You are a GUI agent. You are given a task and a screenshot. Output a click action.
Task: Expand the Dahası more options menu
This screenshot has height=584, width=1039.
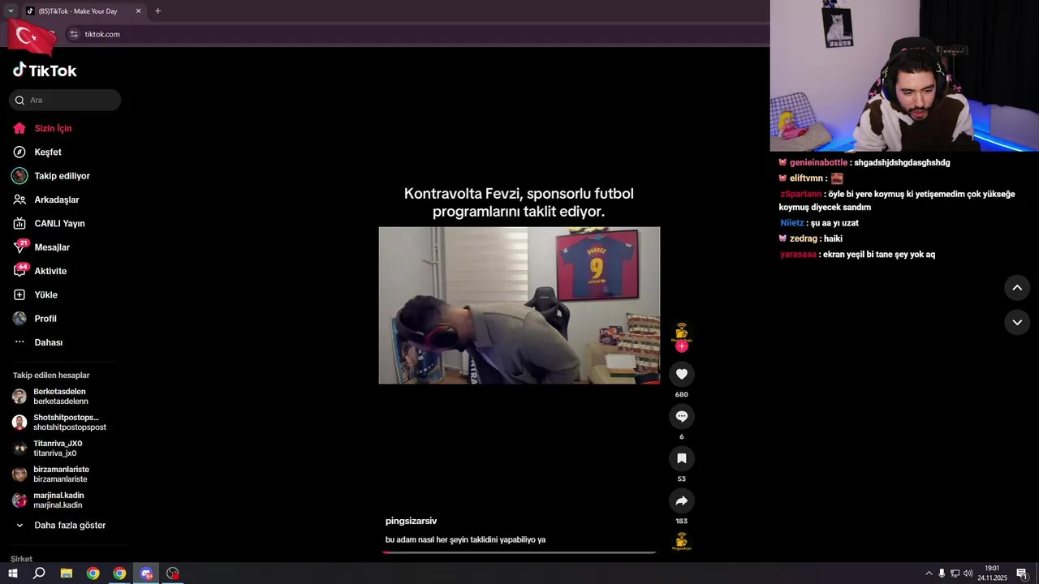pos(38,342)
